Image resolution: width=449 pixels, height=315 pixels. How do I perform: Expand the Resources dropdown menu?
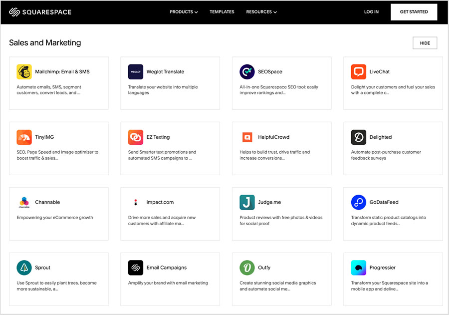261,12
